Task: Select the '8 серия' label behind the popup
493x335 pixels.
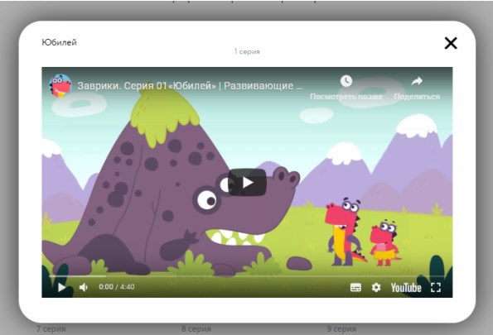Action: (196, 328)
